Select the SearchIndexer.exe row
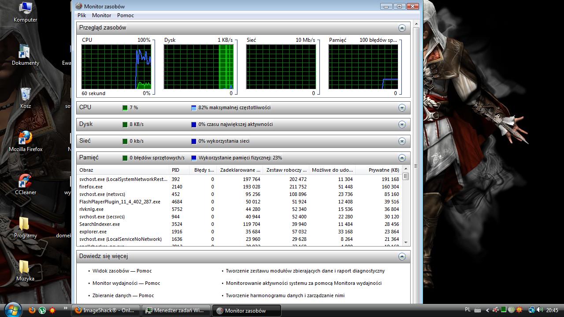The height and width of the screenshot is (317, 564). (239, 224)
